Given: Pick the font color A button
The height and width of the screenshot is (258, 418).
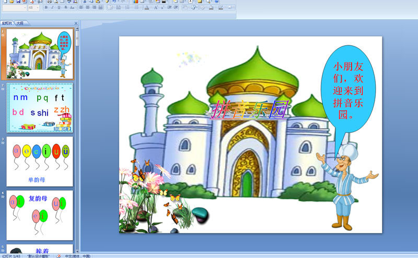Looking at the screenshot, I should pos(147,7).
